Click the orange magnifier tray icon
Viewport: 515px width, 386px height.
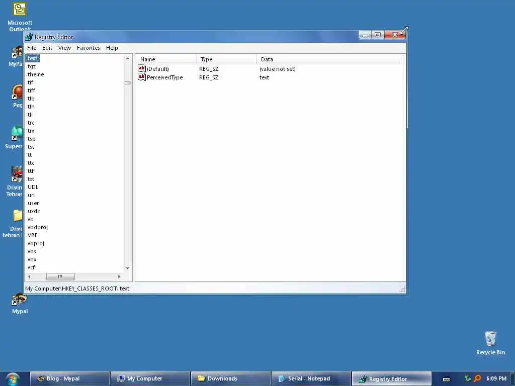pos(478,378)
